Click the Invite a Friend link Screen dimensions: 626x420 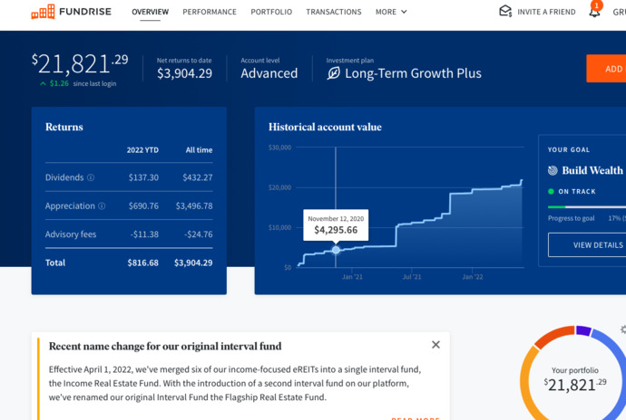[546, 12]
